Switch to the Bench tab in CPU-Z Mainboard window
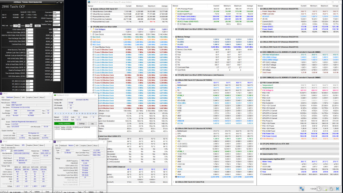Screen dimensions: 343x193 coord(36,97)
